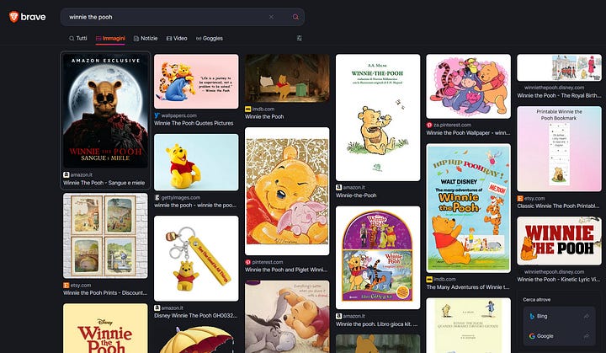Viewport: 606px width, 353px height.
Task: Open the Pooh keychain product thumbnail
Action: coord(196,259)
